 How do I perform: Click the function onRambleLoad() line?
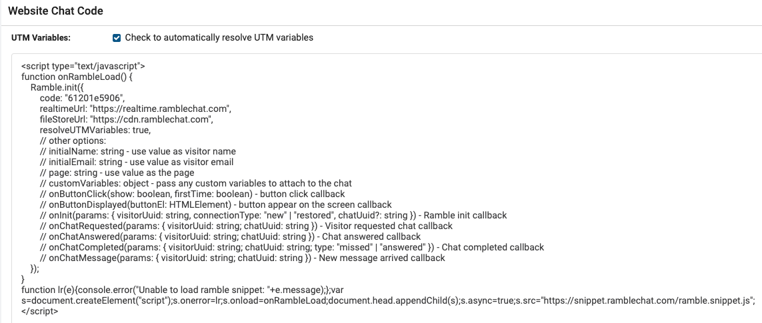pyautogui.click(x=77, y=77)
